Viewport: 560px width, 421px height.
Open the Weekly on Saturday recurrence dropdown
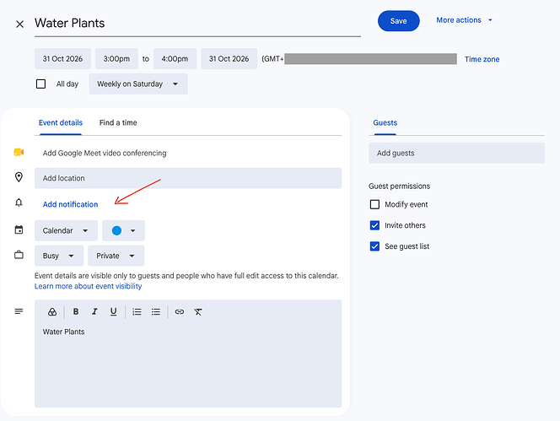click(x=138, y=84)
